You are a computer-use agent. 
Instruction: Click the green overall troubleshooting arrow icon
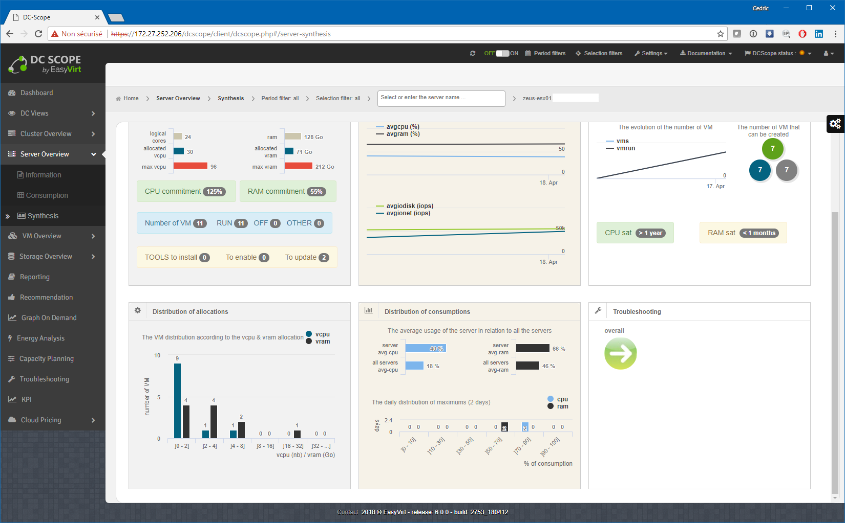620,353
